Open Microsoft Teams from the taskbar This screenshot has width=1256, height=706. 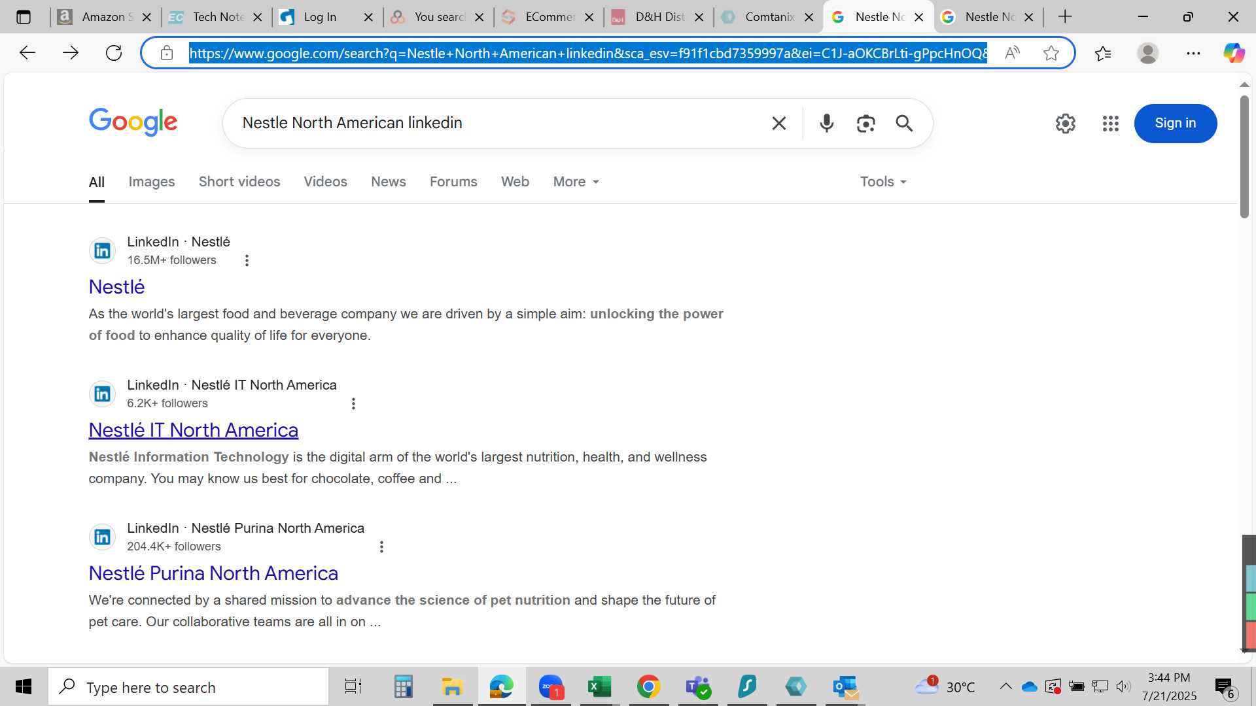[698, 686]
